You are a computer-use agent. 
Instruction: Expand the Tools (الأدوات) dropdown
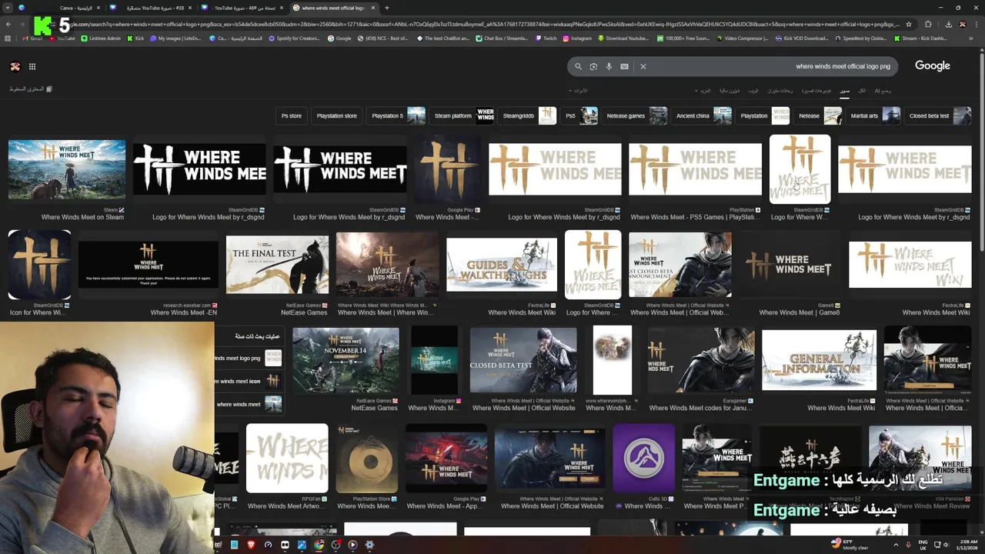click(x=578, y=91)
